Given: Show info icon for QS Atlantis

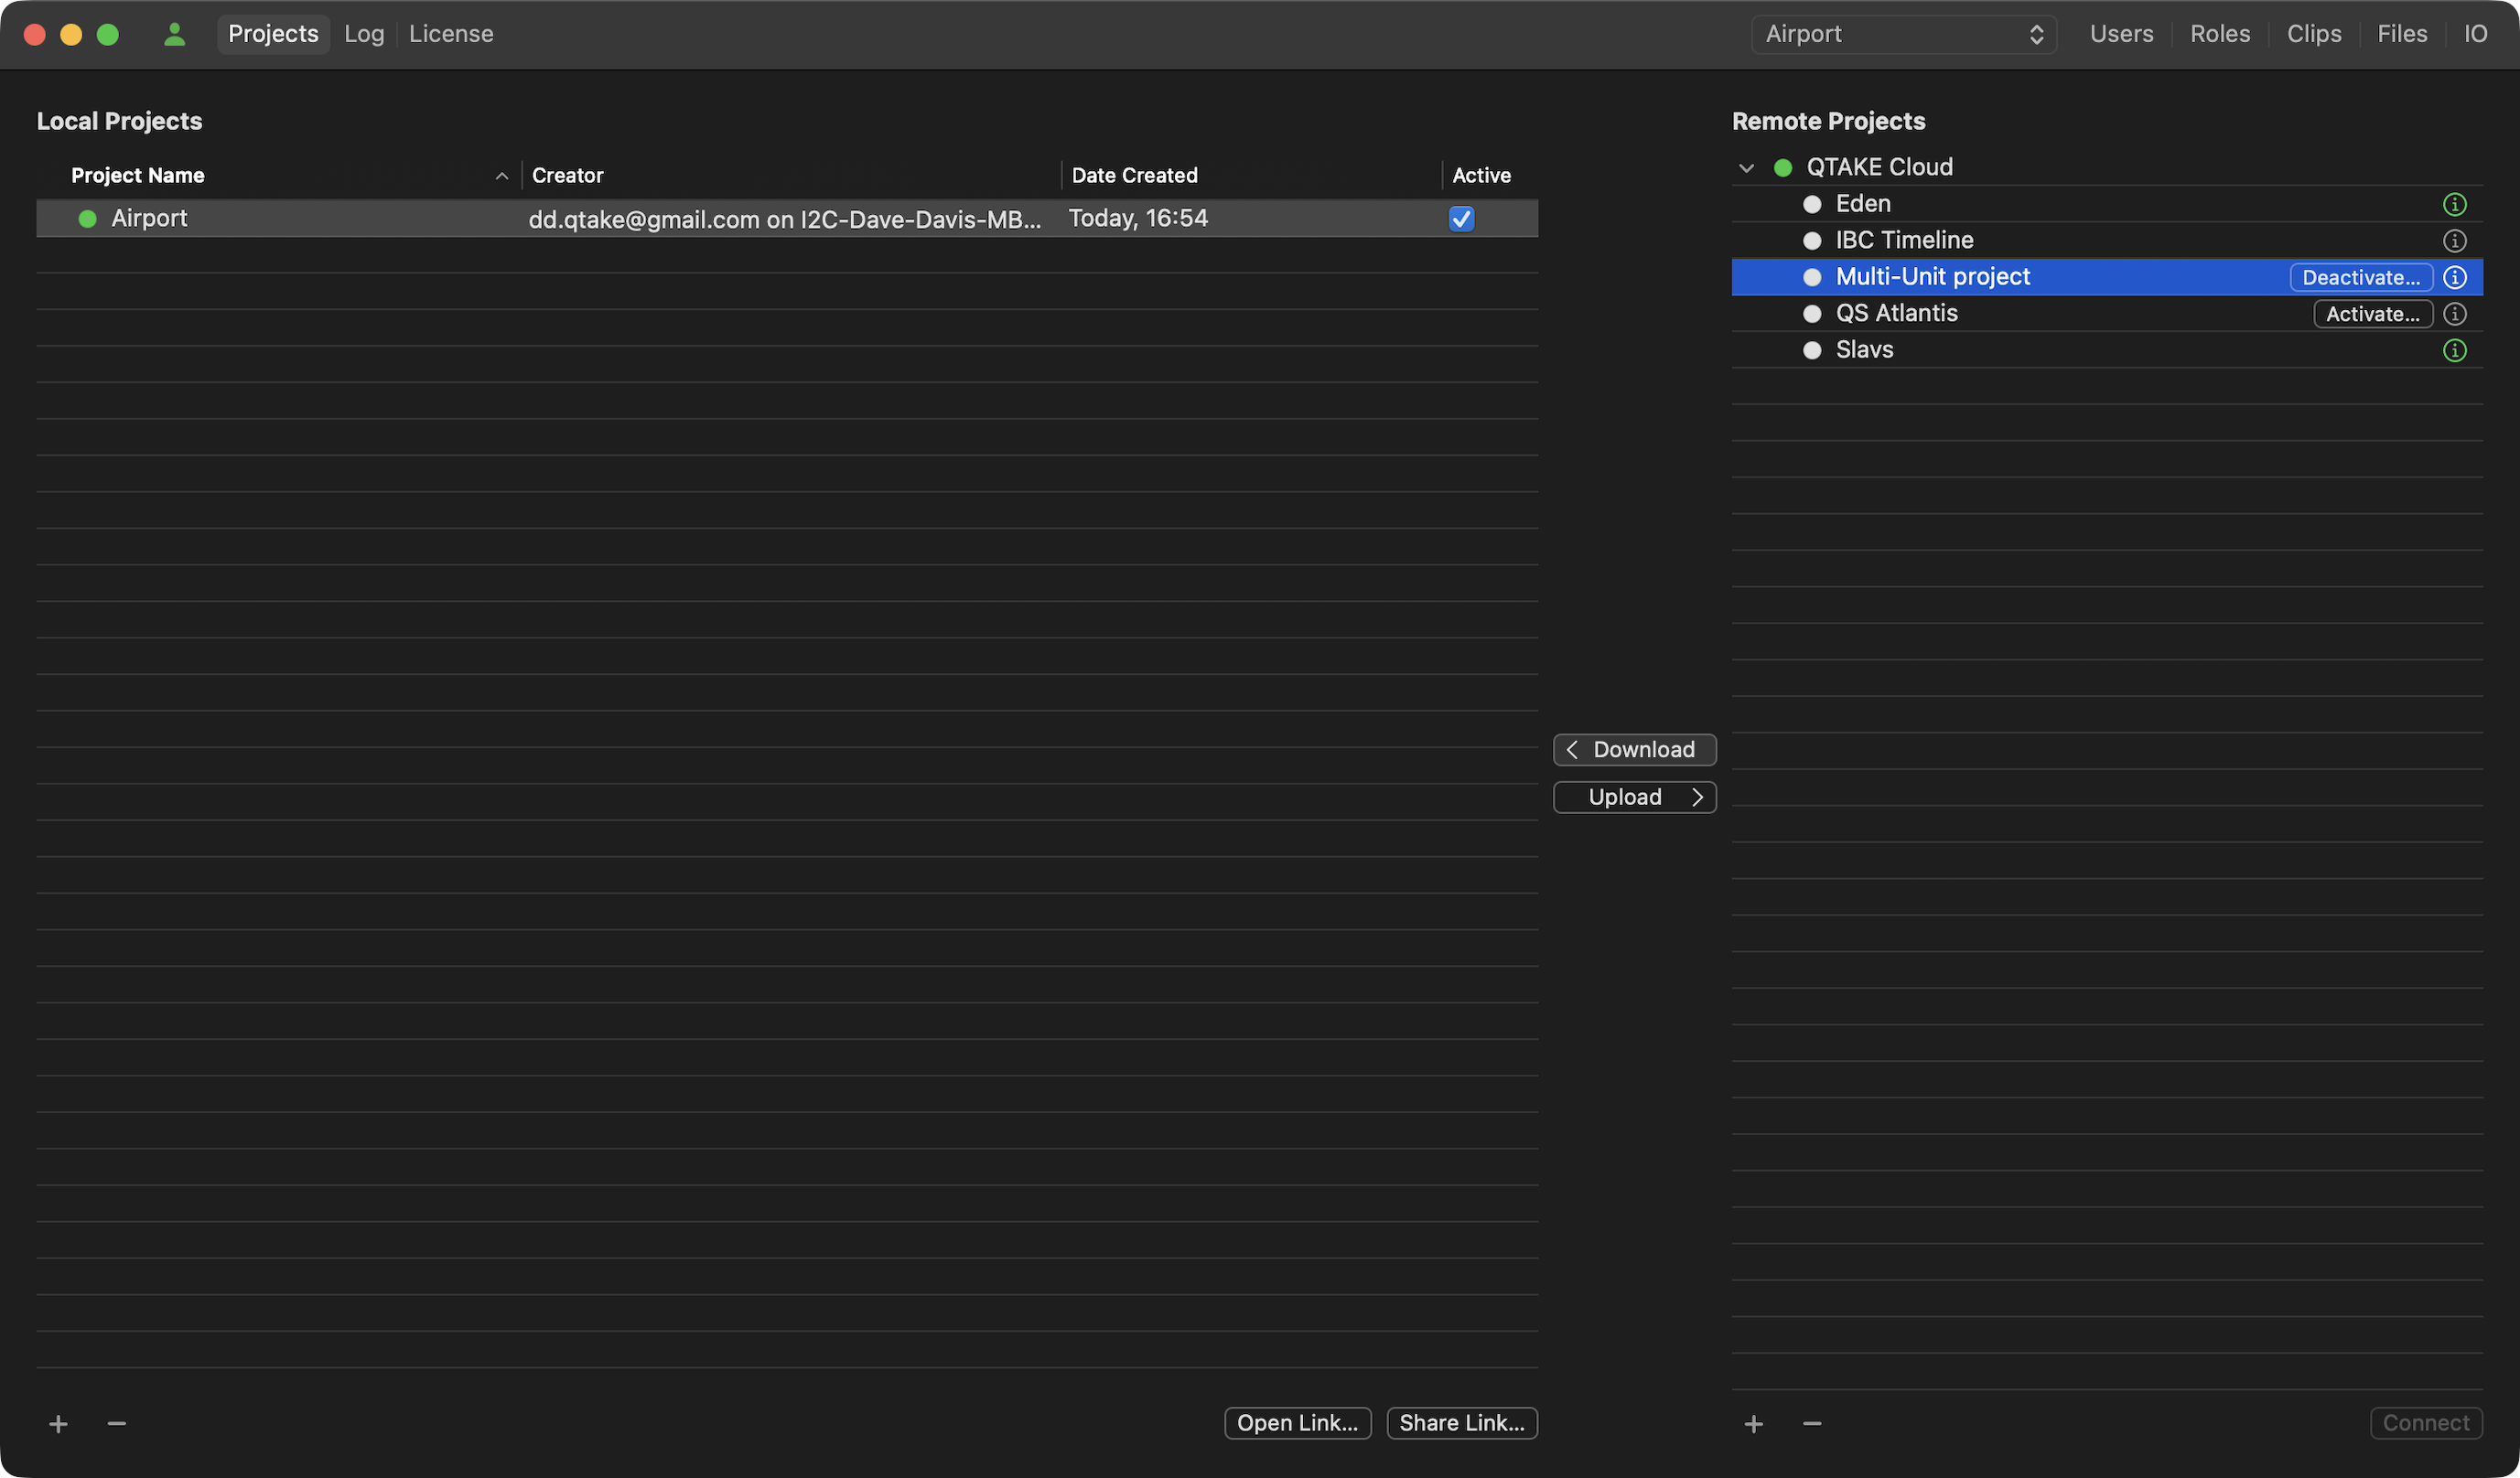Looking at the screenshot, I should (2454, 314).
